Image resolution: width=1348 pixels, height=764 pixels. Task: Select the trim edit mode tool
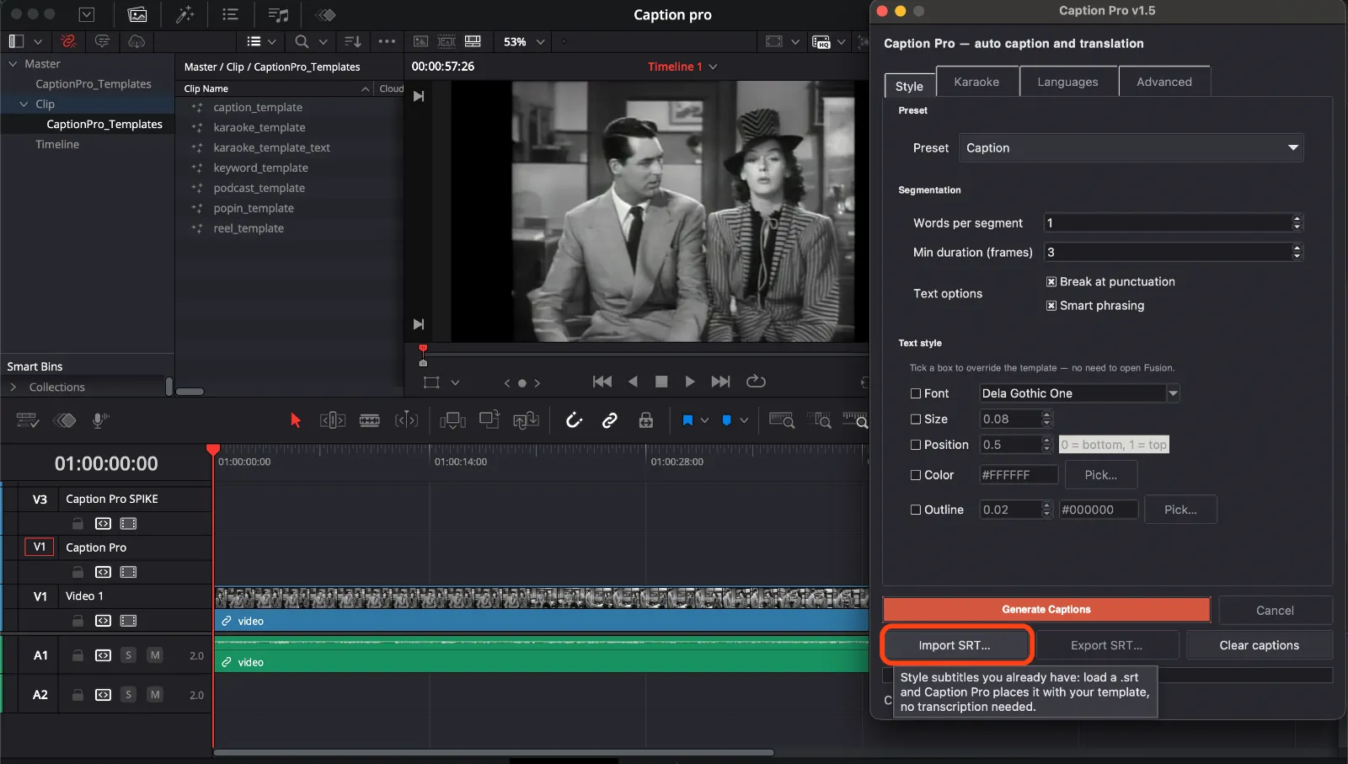point(333,420)
